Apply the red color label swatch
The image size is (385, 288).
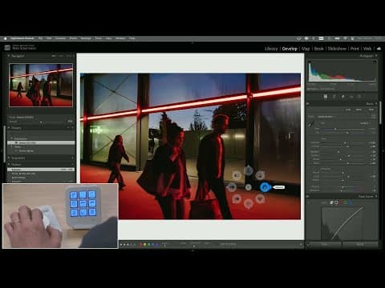pyautogui.click(x=140, y=244)
